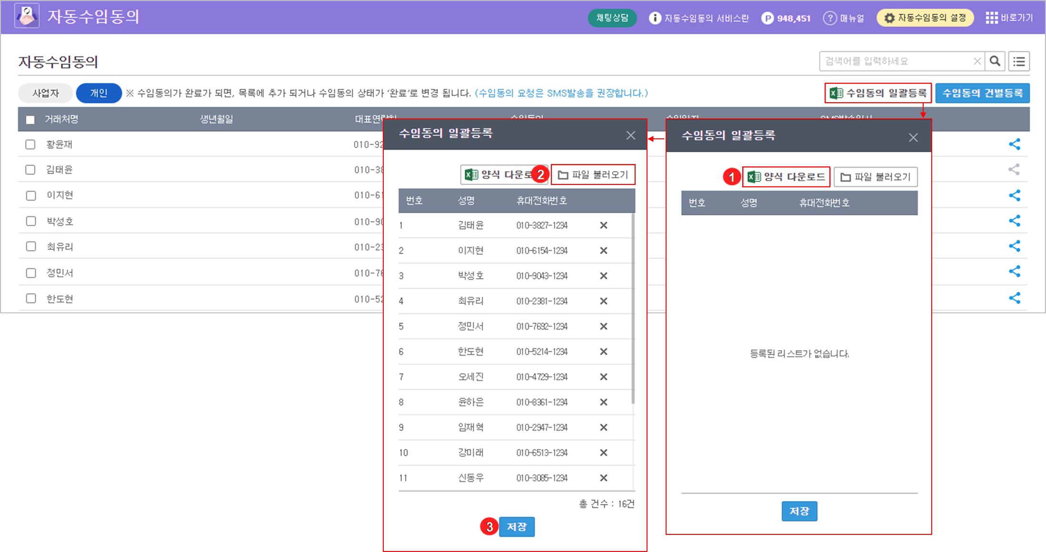Open 바로가기 grid shortcut icon

[992, 18]
